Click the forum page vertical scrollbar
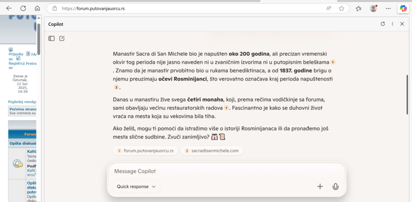Viewport: 412px width, 202px height. [x=39, y=39]
